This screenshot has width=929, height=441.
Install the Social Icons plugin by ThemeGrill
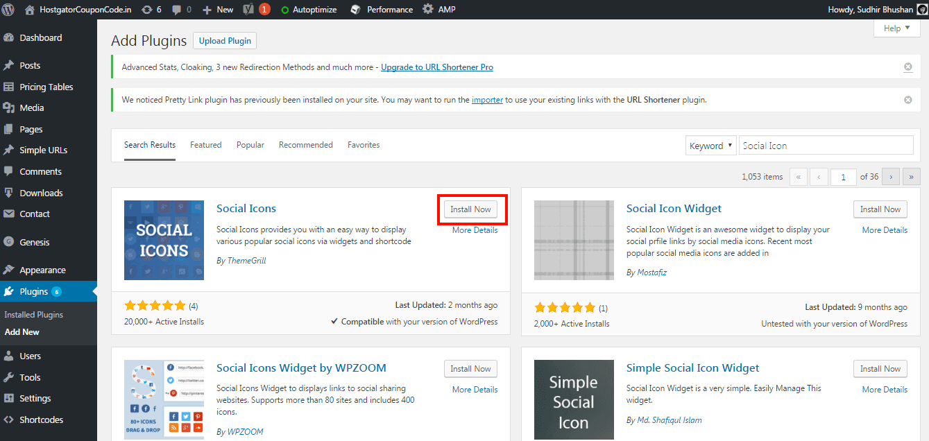472,209
